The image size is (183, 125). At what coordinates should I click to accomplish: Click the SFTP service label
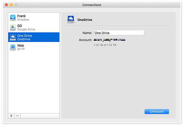point(21,49)
